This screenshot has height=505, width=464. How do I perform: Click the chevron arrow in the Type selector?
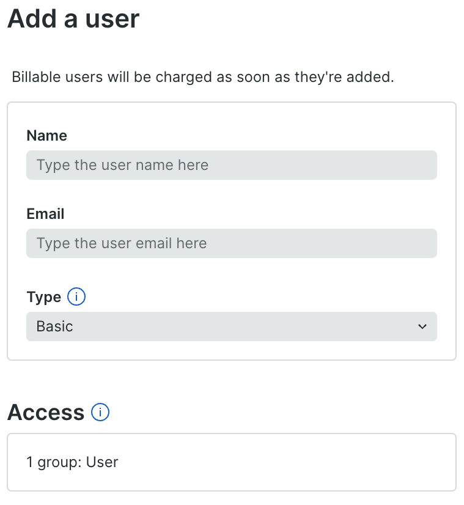click(x=422, y=326)
